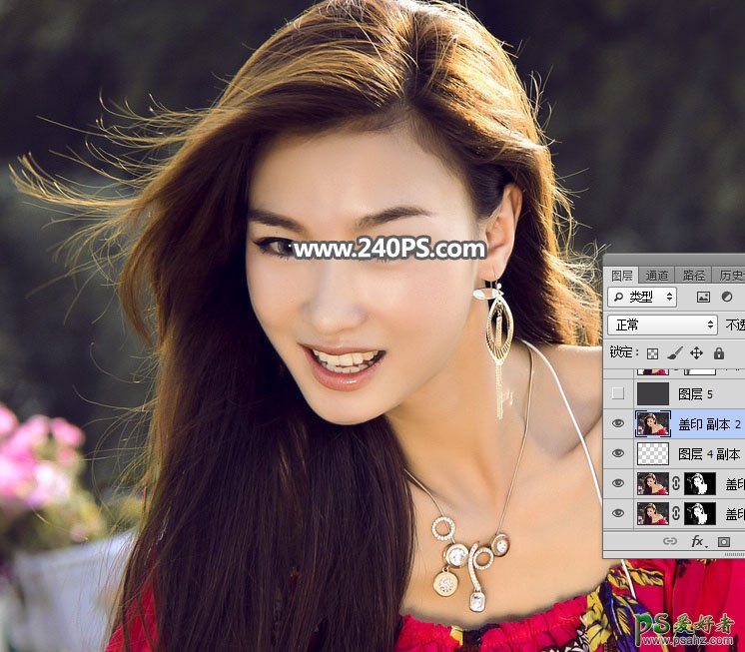The height and width of the screenshot is (652, 745).
Task: Hide the bottom-most masked 盖印 layer
Action: pyautogui.click(x=618, y=513)
